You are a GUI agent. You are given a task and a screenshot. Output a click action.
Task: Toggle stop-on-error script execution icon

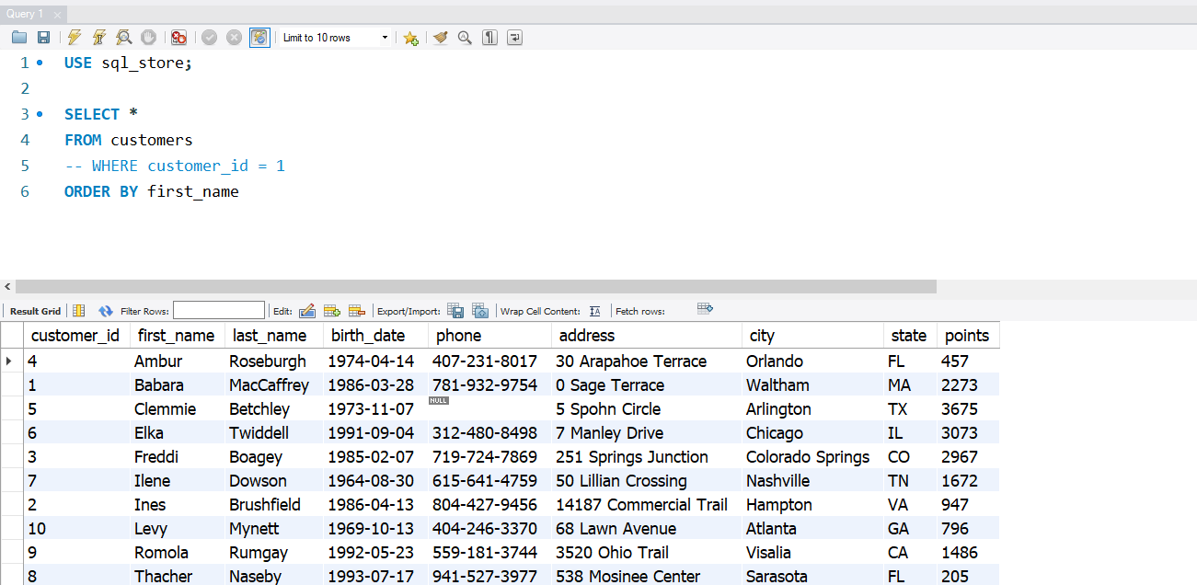(x=179, y=38)
